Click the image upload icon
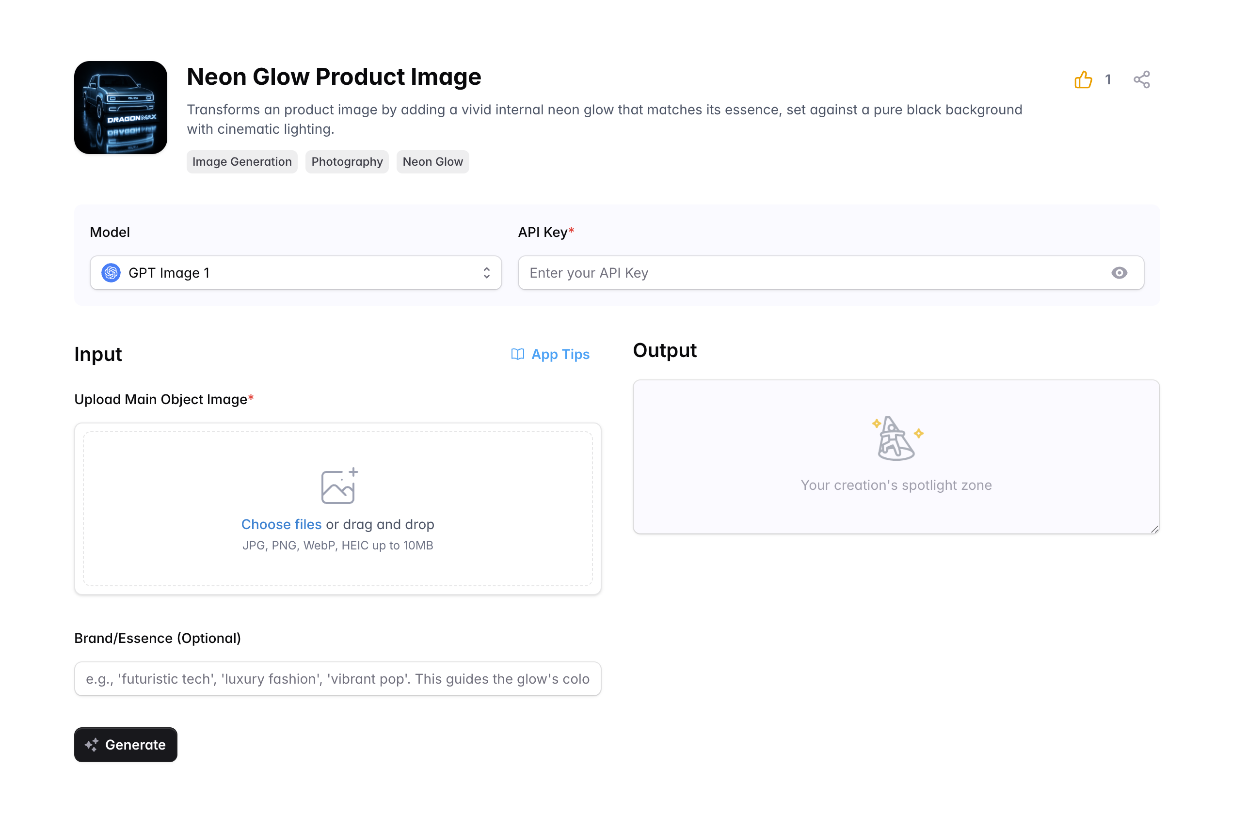The image size is (1247, 814). 338,485
